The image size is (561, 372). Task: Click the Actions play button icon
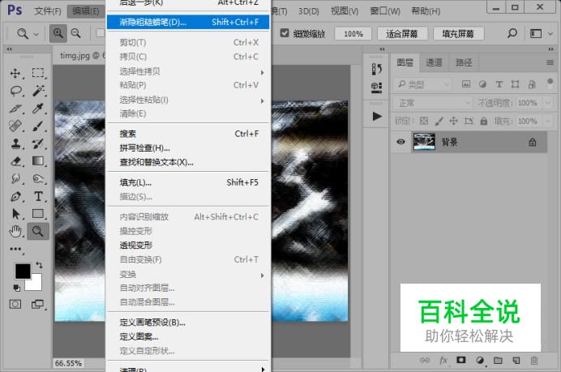coord(376,116)
